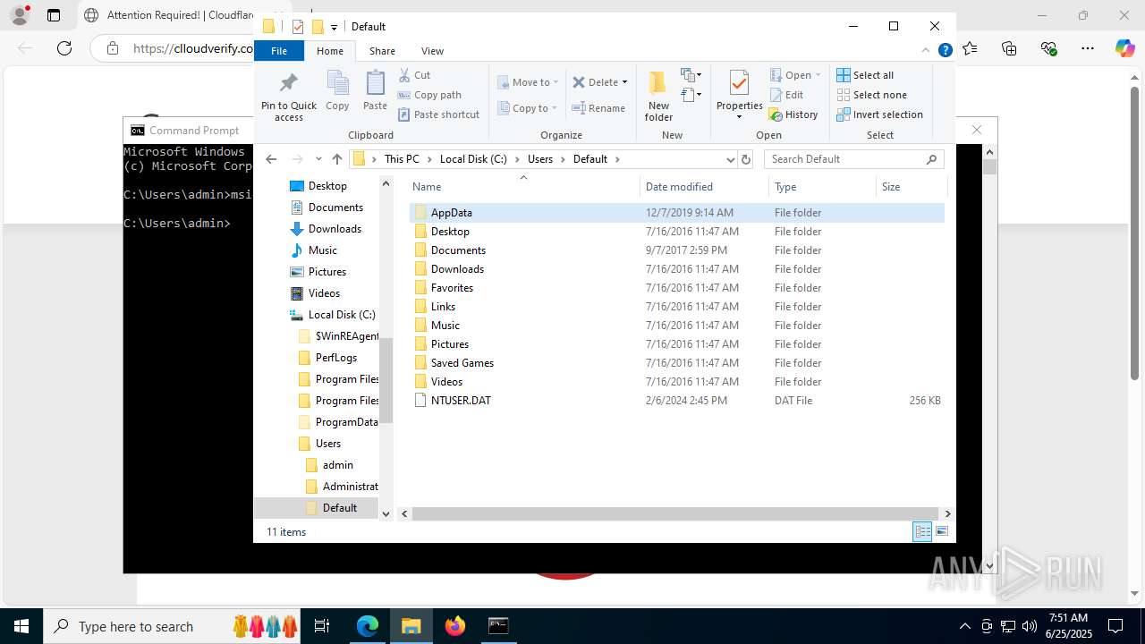Click Pin to Quick access icon
The height and width of the screenshot is (644, 1145).
coord(288,97)
